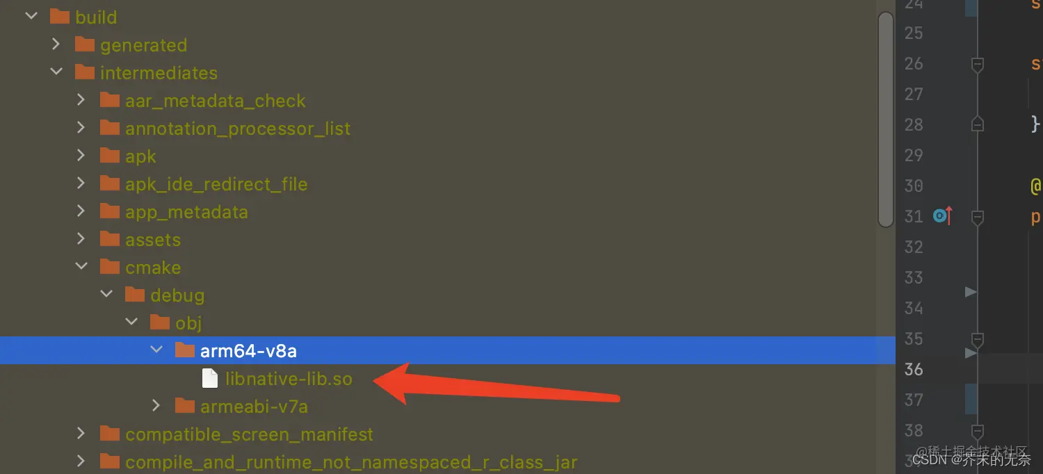Expand the armeabi-v7a folder
The image size is (1043, 474).
pyautogui.click(x=156, y=405)
